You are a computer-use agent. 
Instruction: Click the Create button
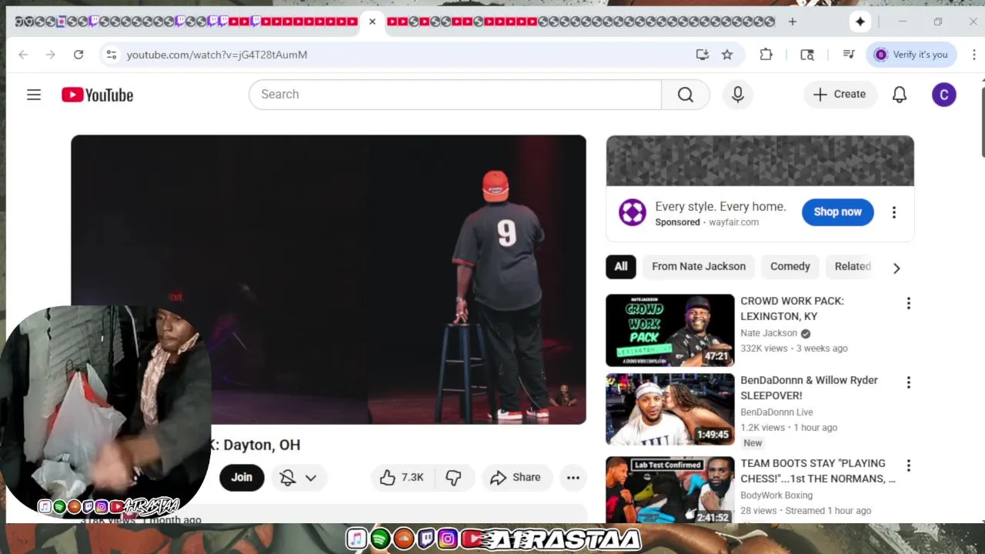click(840, 95)
